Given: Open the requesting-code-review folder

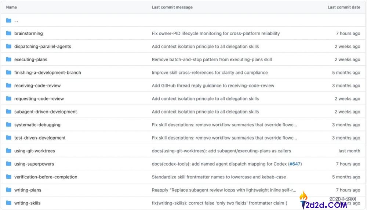Looking at the screenshot, I should [x=39, y=99].
